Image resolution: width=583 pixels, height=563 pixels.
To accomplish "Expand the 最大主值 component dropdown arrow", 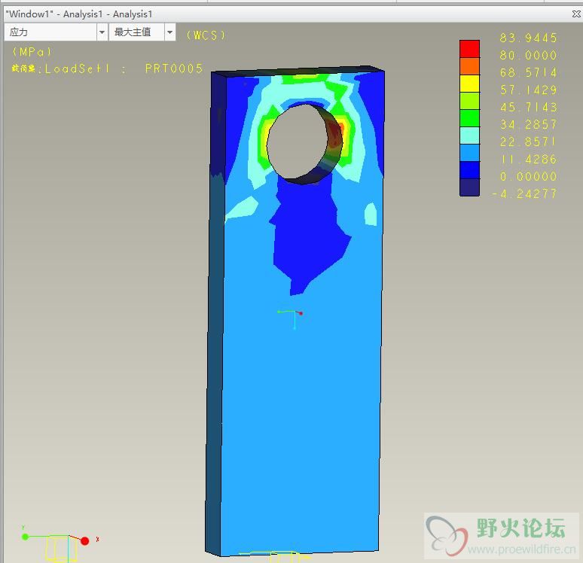I will (169, 32).
